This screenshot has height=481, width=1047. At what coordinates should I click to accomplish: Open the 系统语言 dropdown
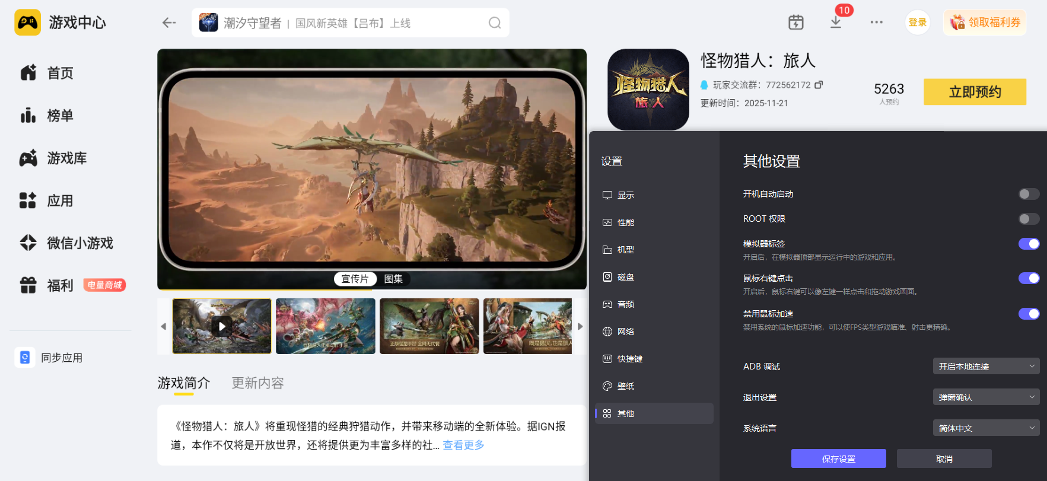click(x=986, y=428)
